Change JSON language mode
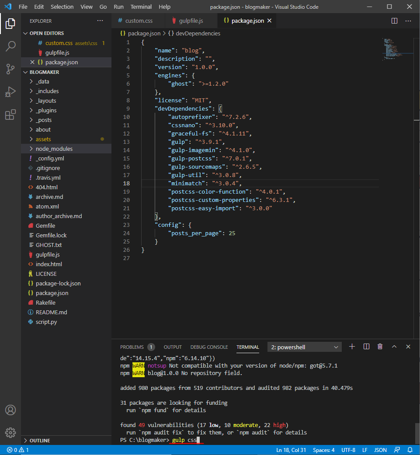Viewport: 420px width, 455px height. pyautogui.click(x=381, y=450)
